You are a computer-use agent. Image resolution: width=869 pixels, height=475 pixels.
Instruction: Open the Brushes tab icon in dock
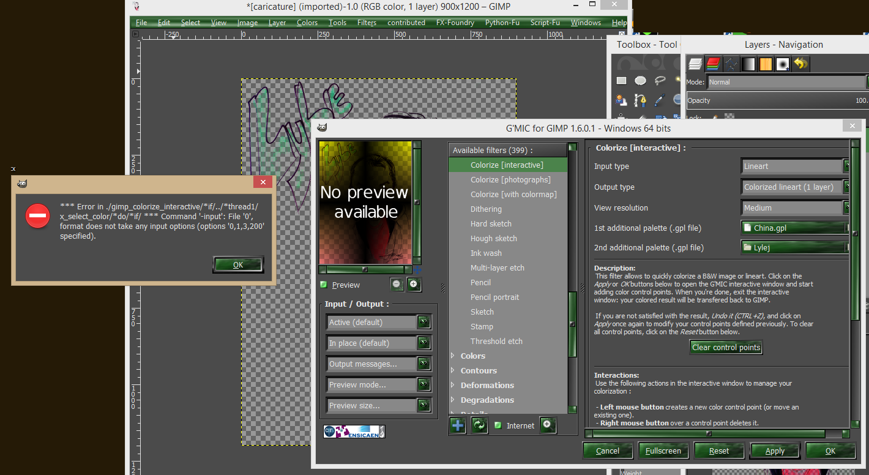[x=783, y=64]
